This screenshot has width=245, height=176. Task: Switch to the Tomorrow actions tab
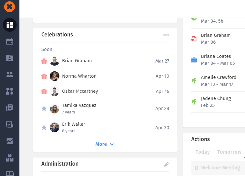[x=229, y=152]
